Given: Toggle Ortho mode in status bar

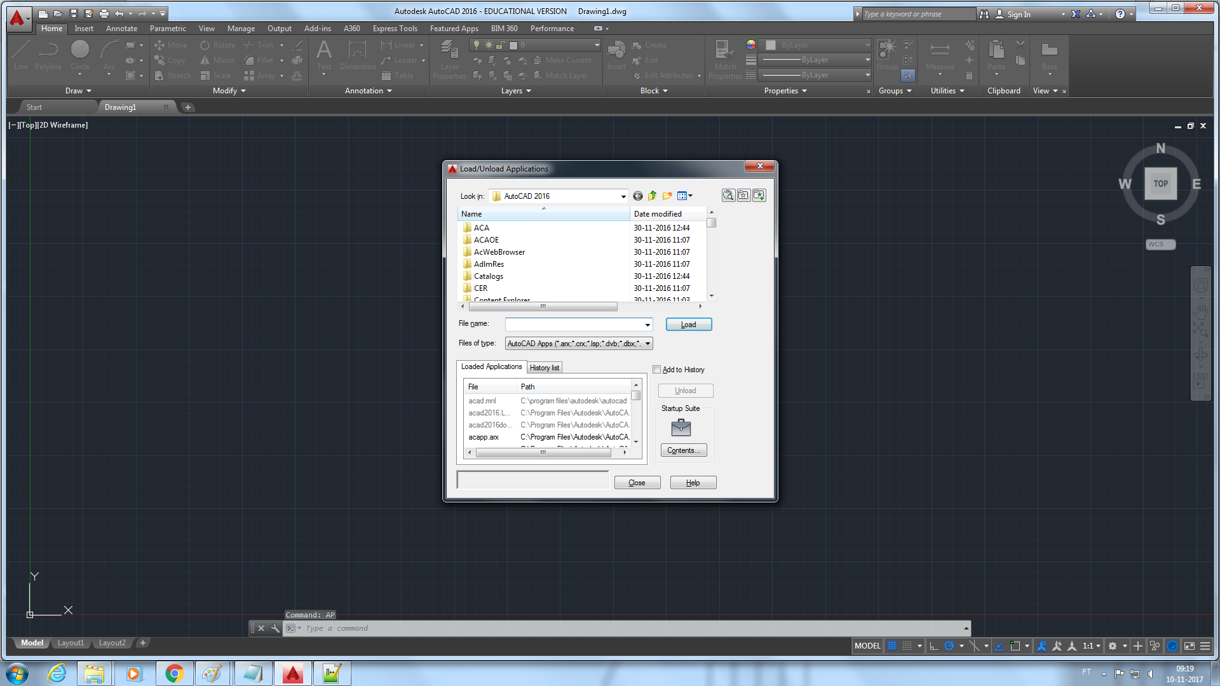Looking at the screenshot, I should click(x=933, y=646).
